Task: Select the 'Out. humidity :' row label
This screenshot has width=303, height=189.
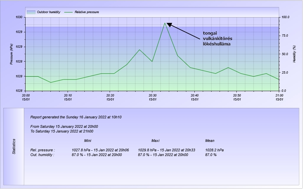Action: [42, 155]
